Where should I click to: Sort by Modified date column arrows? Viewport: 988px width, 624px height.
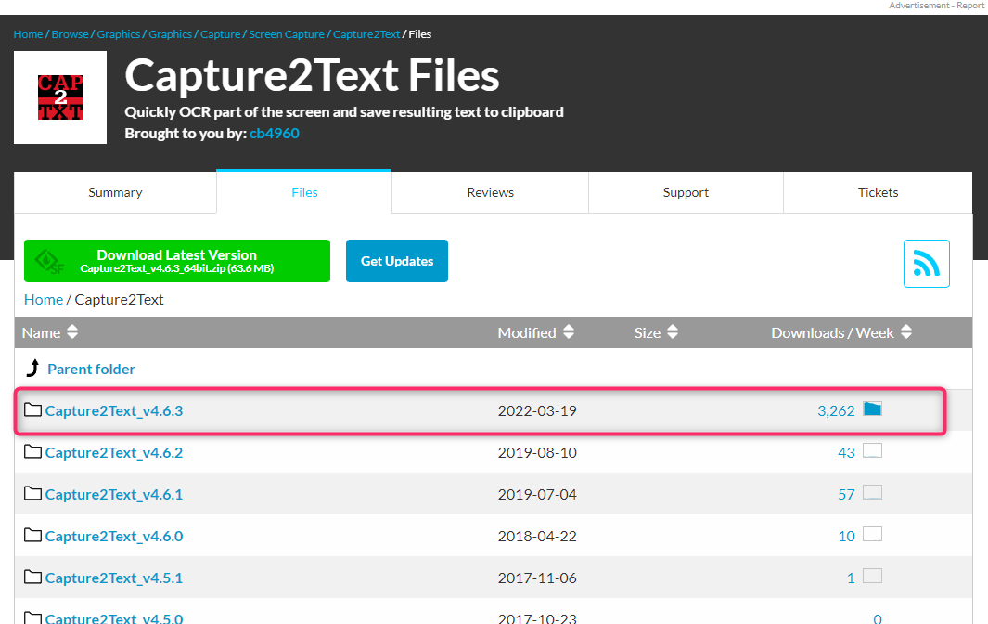pos(569,332)
